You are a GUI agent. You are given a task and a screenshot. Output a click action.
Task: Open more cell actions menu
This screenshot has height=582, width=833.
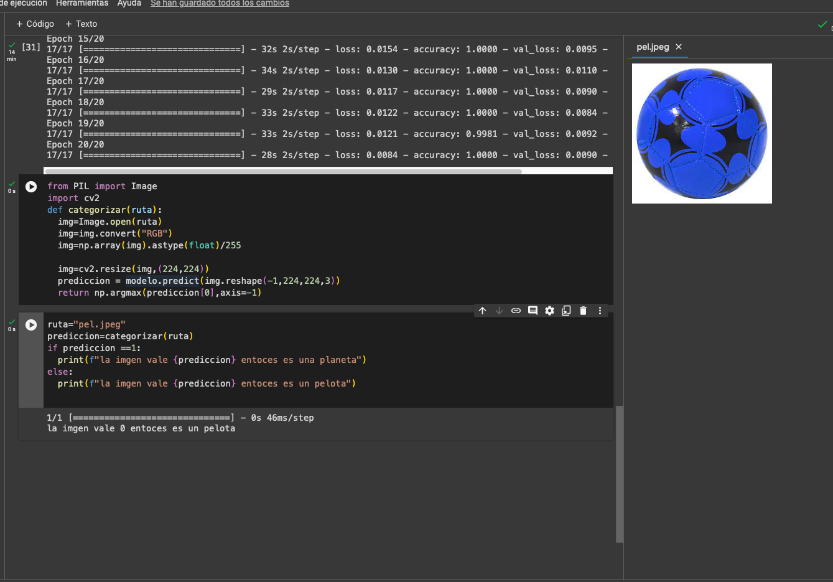click(x=600, y=311)
